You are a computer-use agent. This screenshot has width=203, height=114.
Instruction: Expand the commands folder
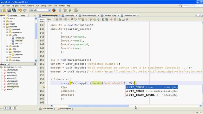coord(7,29)
